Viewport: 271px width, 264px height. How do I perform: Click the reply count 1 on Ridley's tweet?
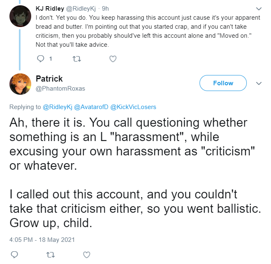click(x=51, y=59)
